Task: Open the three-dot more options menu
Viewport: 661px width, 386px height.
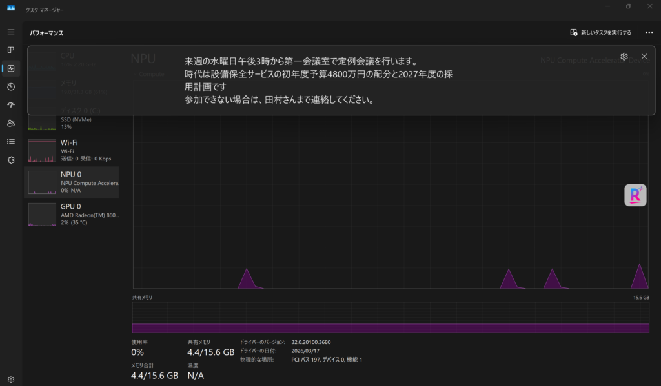Action: 649,32
